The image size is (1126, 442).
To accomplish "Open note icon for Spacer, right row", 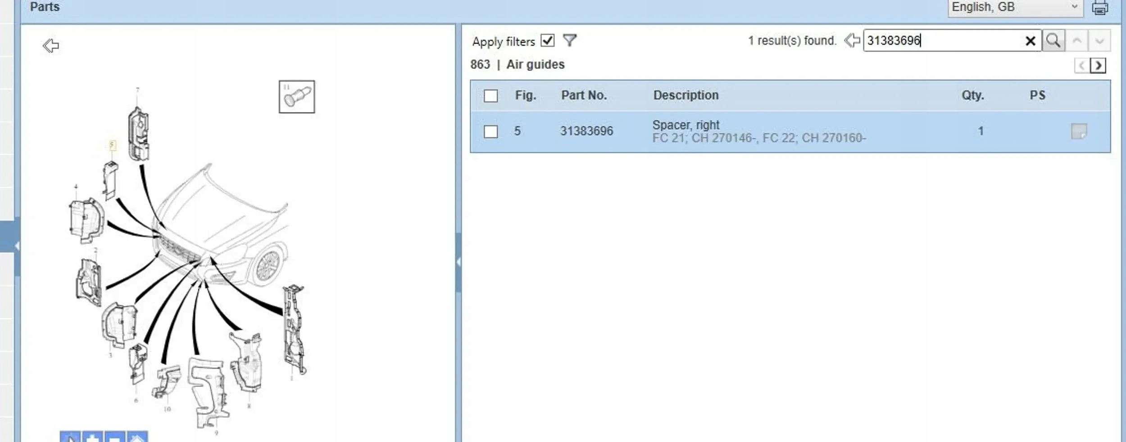I will pyautogui.click(x=1079, y=131).
